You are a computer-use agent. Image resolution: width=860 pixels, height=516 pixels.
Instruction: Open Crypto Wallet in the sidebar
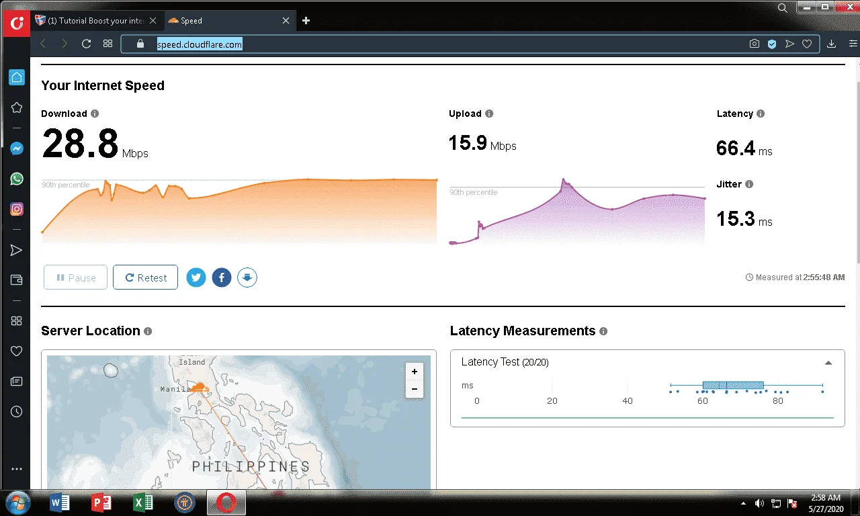click(17, 279)
